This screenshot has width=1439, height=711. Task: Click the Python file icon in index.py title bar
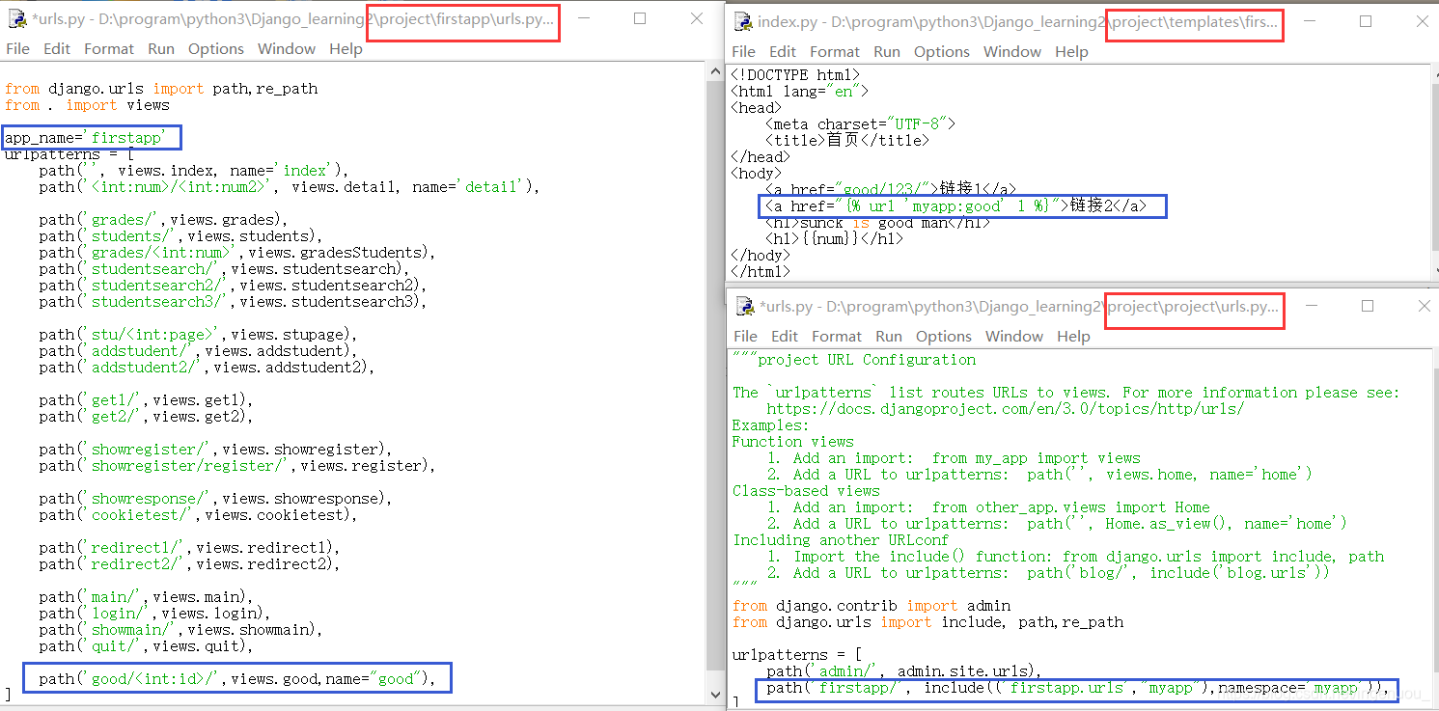743,21
